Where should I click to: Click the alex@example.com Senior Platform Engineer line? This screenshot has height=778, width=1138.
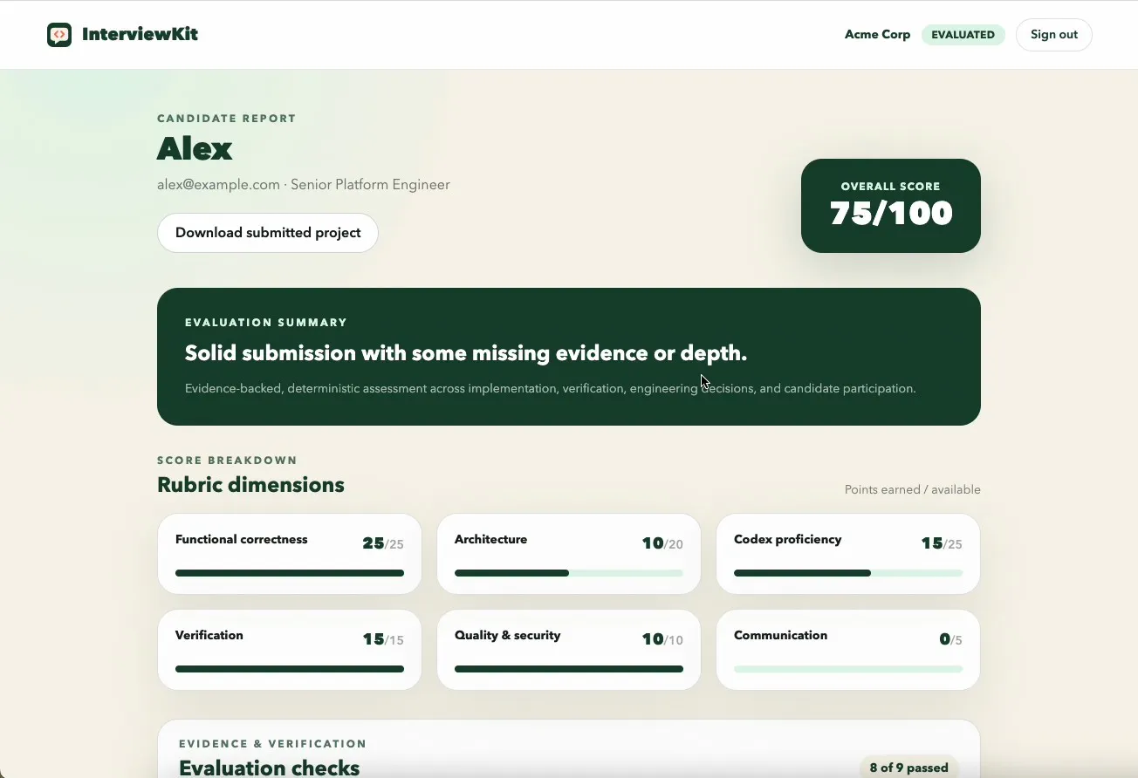click(x=304, y=185)
